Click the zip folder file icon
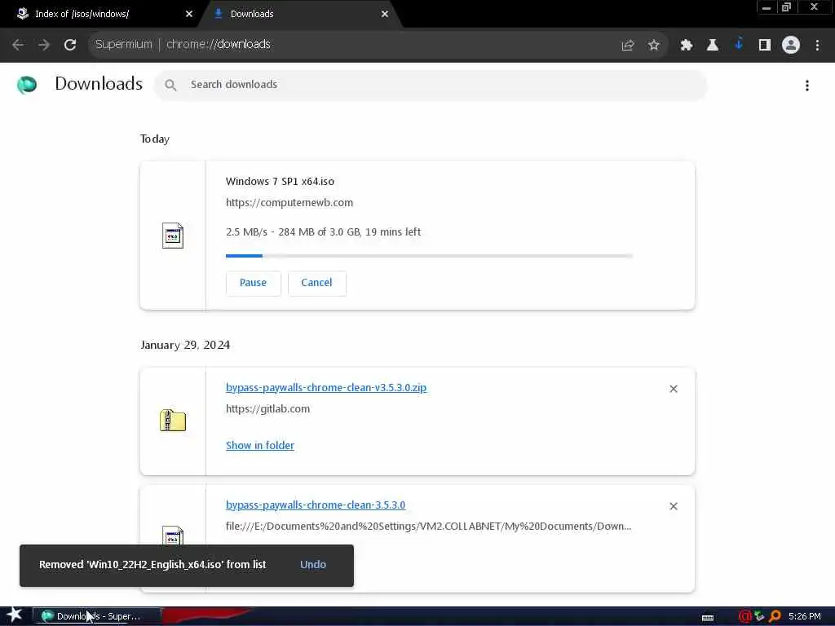The width and height of the screenshot is (835, 626). (173, 421)
